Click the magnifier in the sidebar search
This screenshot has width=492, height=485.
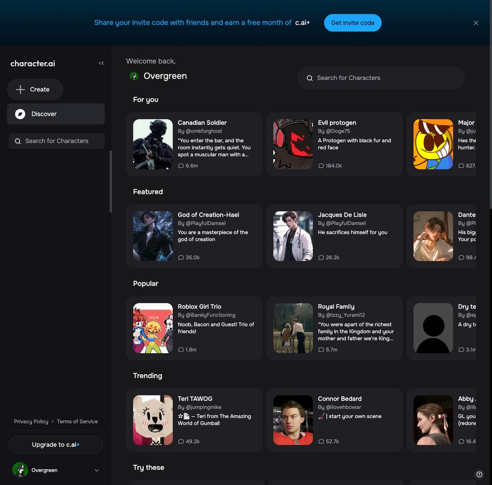[x=18, y=141]
